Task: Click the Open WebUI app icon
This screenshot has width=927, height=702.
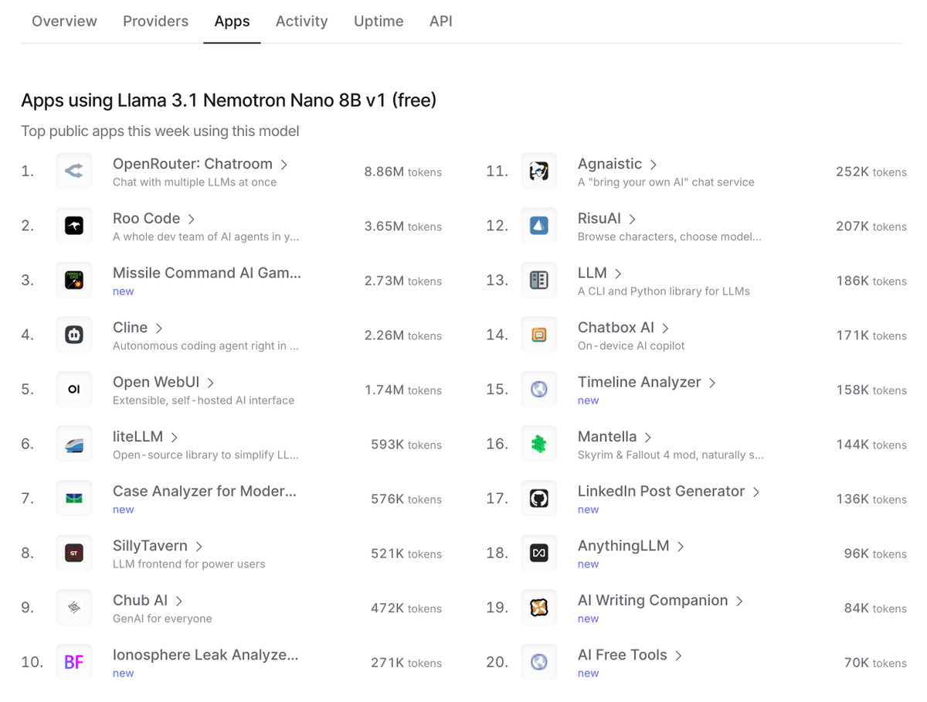Action: [x=74, y=390]
